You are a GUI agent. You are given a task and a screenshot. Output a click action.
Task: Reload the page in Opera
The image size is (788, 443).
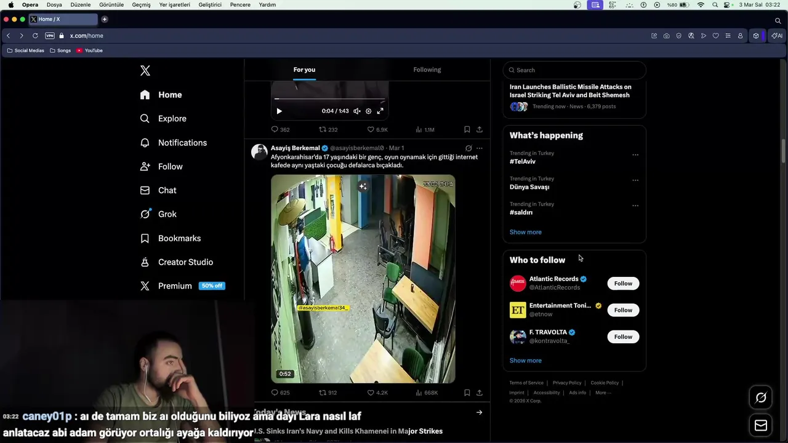point(35,36)
